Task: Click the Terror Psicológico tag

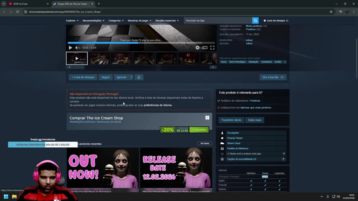Action: tap(237, 62)
